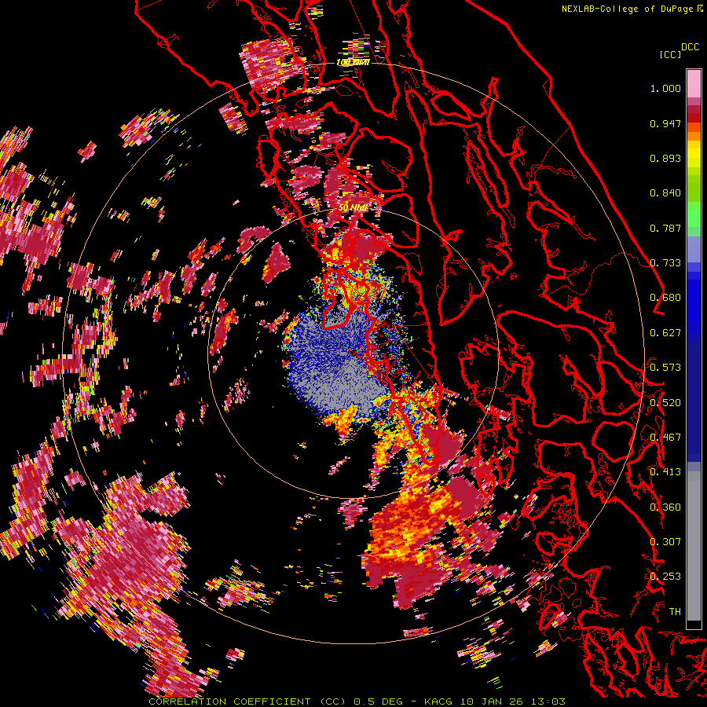Select the 0.787 scale value
The width and height of the screenshot is (707, 707).
click(x=665, y=228)
